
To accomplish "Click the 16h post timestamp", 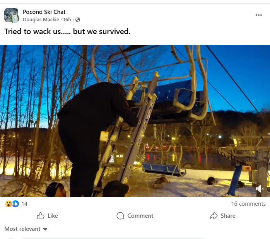I will tap(67, 20).
